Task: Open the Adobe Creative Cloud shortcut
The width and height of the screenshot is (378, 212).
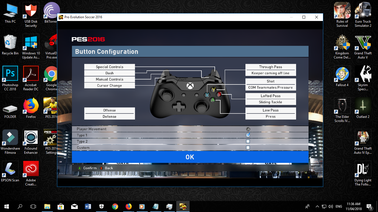Action: (31, 174)
